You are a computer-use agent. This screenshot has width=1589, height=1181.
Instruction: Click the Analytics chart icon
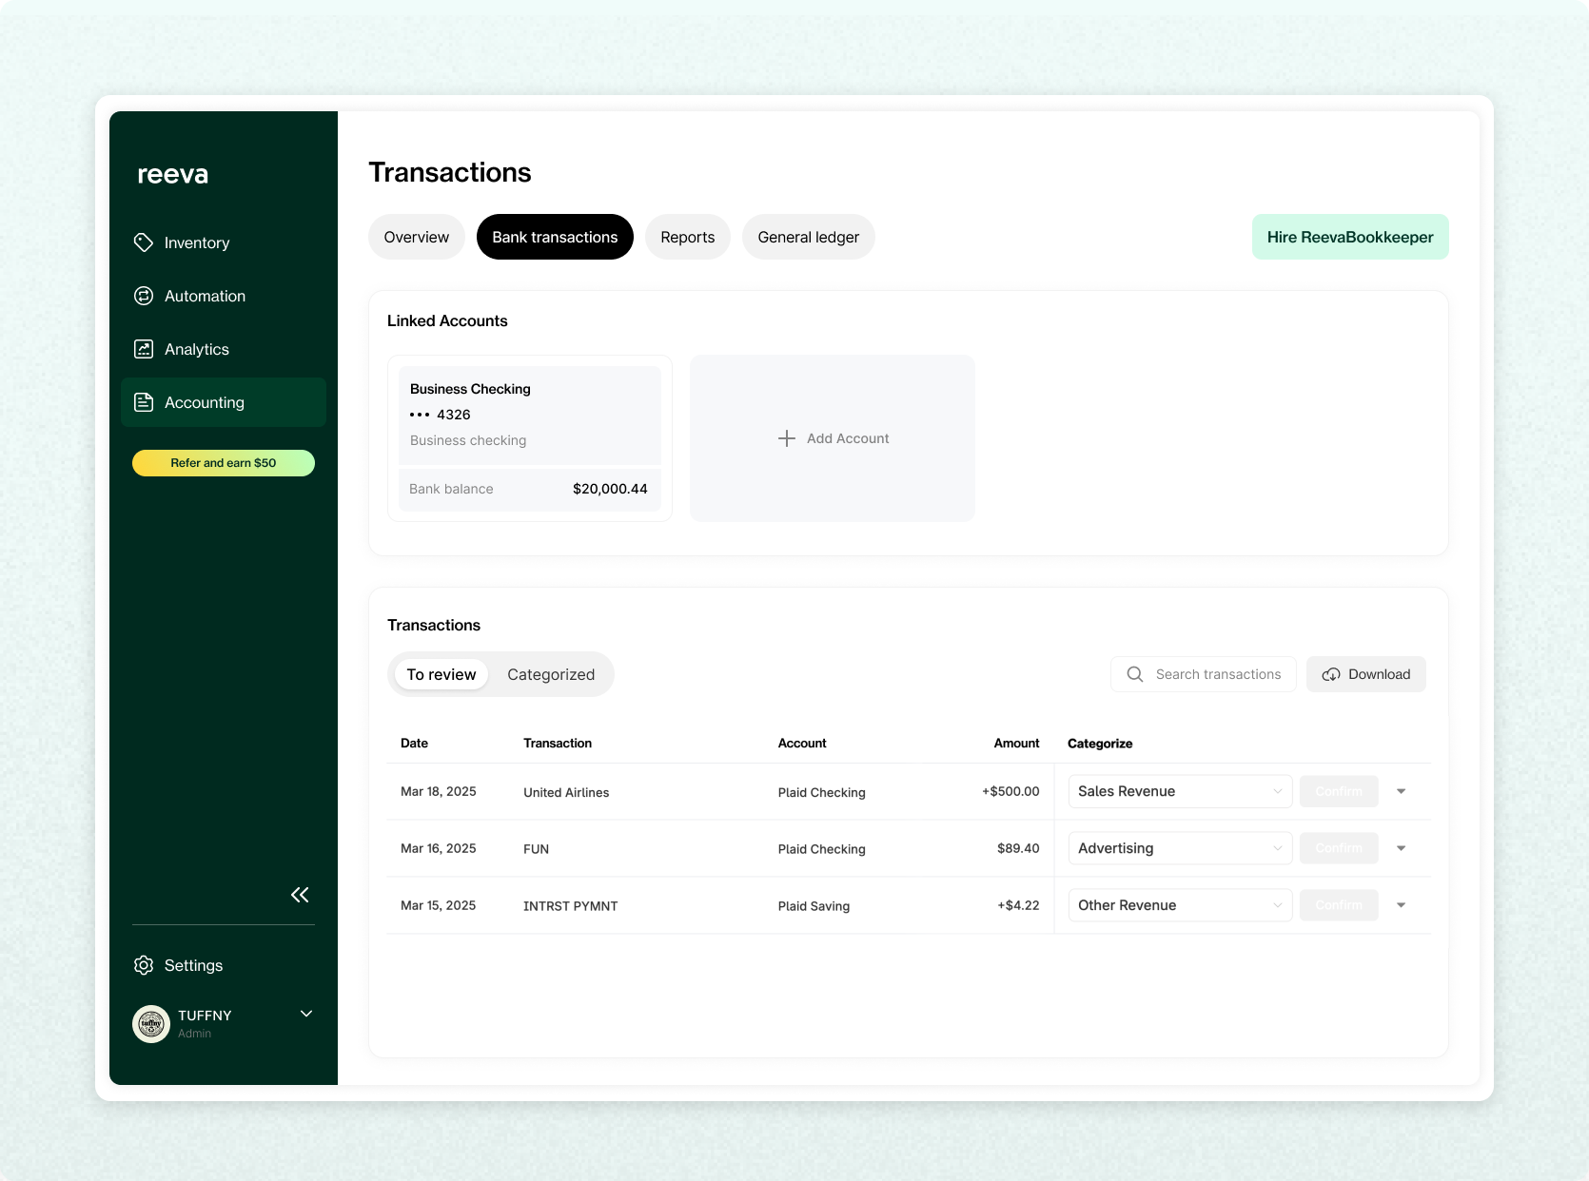tap(144, 349)
